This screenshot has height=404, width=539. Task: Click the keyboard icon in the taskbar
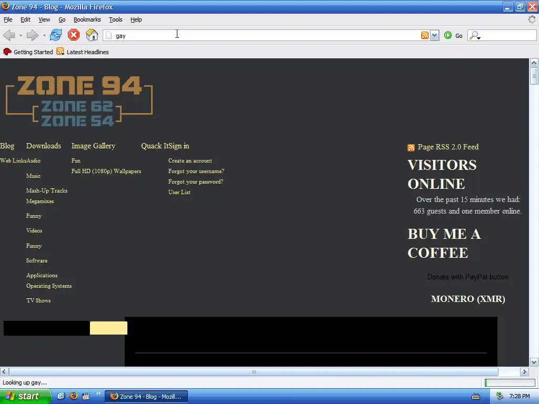click(x=476, y=397)
